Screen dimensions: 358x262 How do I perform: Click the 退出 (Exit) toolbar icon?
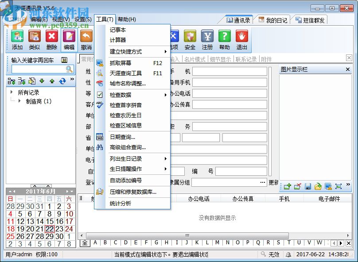pyautogui.click(x=241, y=40)
